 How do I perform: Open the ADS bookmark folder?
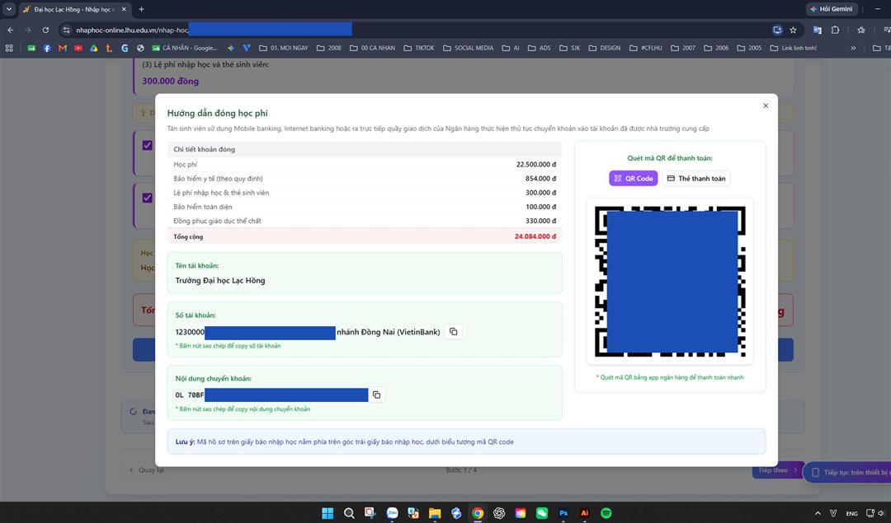point(540,49)
